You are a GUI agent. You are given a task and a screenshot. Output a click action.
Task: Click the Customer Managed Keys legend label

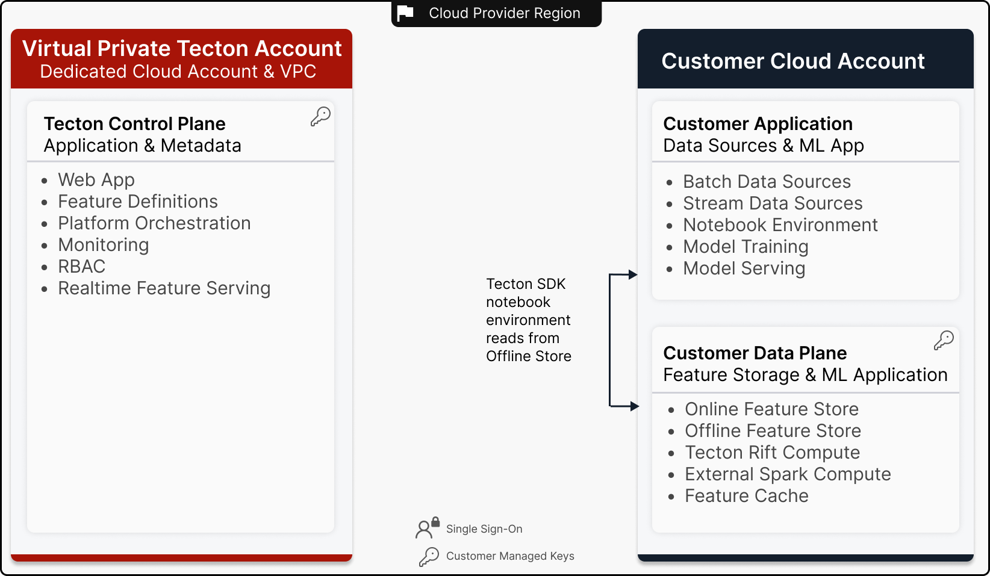coord(510,556)
